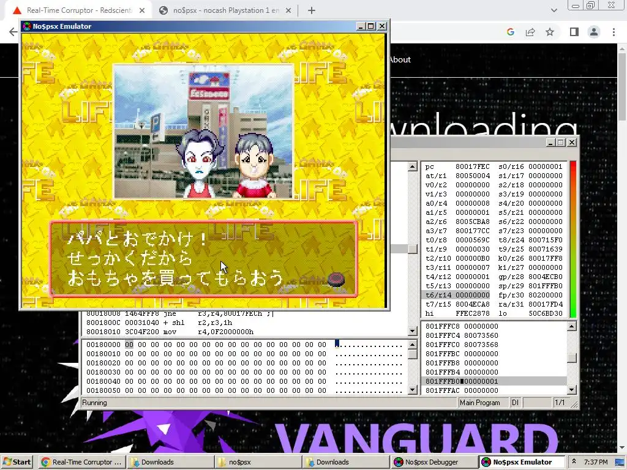Click disassembly scrollbar down arrow
This screenshot has width=627, height=470.
(x=413, y=331)
